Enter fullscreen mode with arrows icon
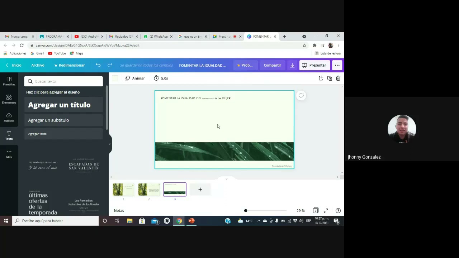 (x=326, y=210)
